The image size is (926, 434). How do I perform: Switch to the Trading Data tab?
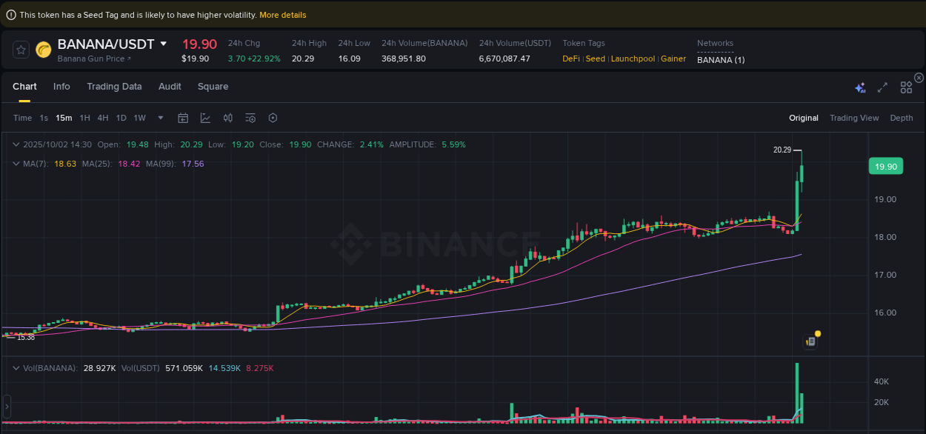(x=114, y=87)
